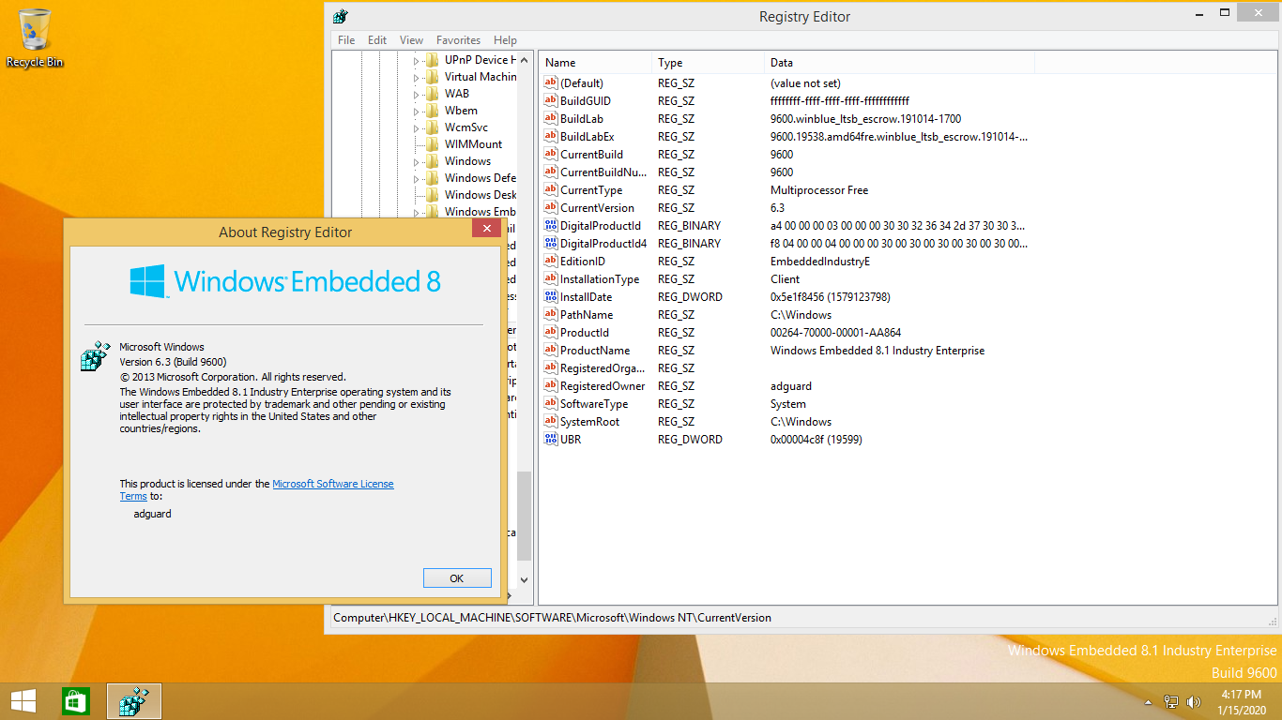This screenshot has height=720, width=1282.
Task: Select the BuildLabEx string value icon
Action: point(551,137)
